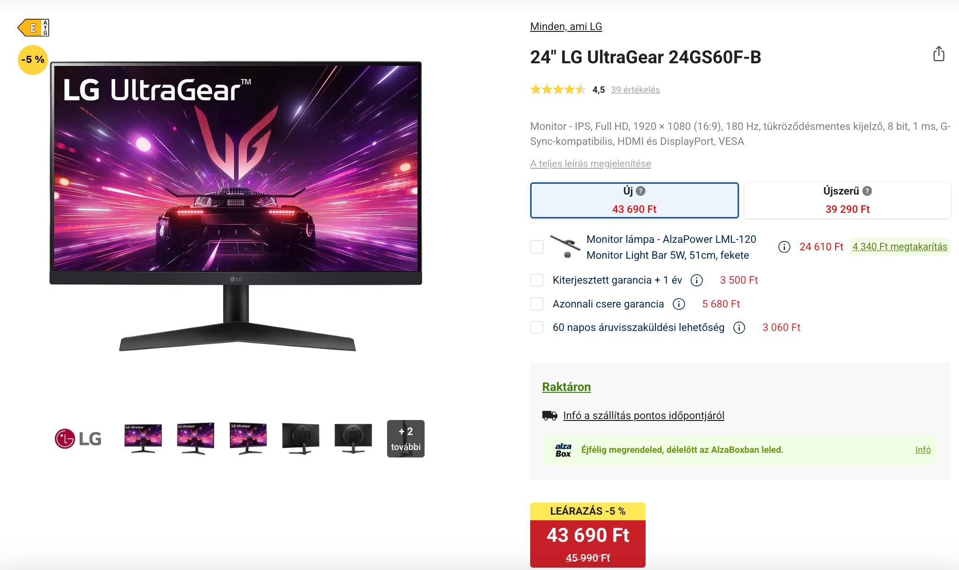The width and height of the screenshot is (959, 570).
Task: Open info icon for Kiterjesztett garancia
Action: [697, 280]
